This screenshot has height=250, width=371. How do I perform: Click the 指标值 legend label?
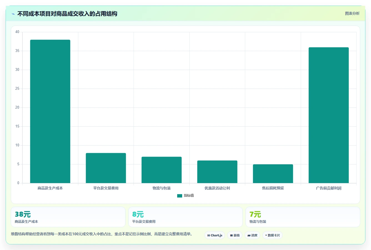tap(189, 196)
